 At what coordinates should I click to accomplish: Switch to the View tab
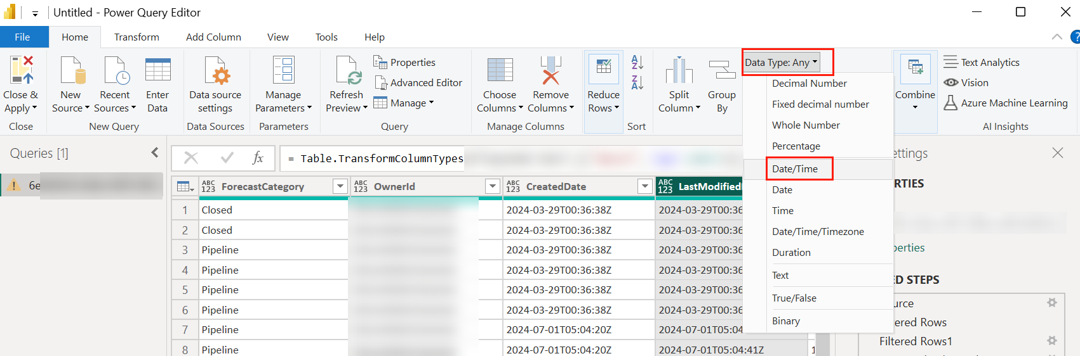click(278, 37)
